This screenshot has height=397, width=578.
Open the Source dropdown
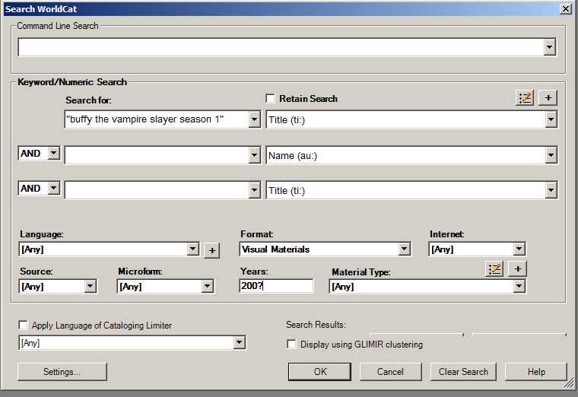[x=91, y=287]
